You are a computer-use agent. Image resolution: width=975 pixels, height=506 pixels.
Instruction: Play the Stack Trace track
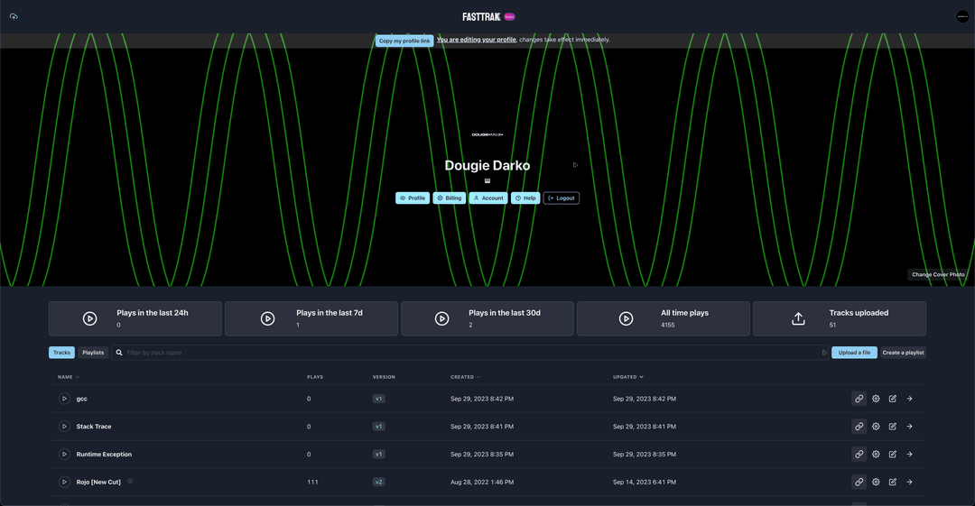click(x=64, y=427)
